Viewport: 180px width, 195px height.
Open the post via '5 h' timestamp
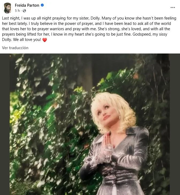17,11
